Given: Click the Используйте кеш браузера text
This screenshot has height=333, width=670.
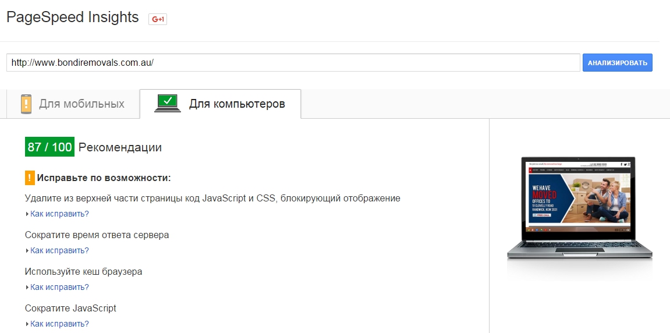Looking at the screenshot, I should pos(83,272).
